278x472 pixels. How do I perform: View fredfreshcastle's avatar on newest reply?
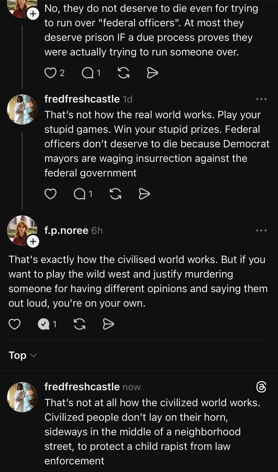[x=22, y=397]
